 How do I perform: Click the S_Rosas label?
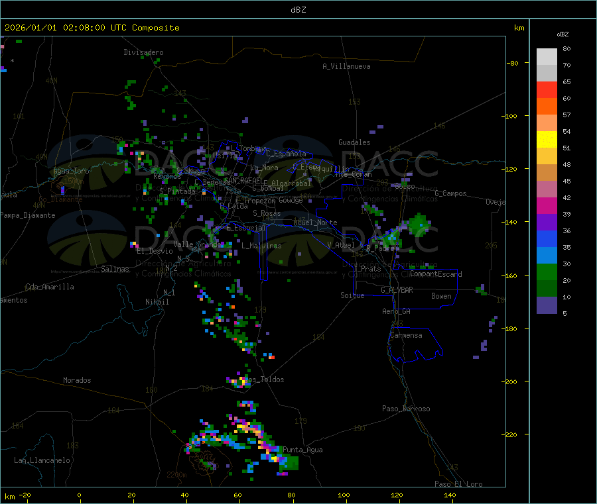267,213
